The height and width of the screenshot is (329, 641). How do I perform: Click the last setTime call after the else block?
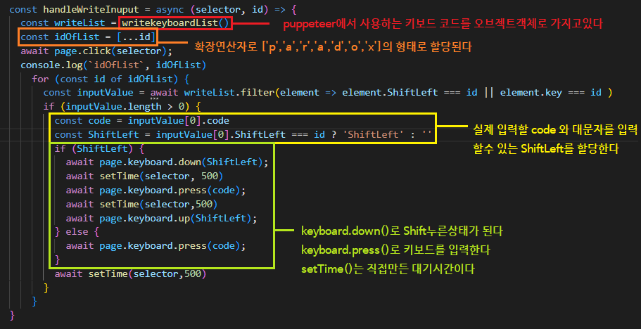point(147,274)
